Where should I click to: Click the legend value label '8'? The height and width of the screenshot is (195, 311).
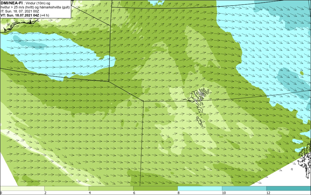(179, 193)
